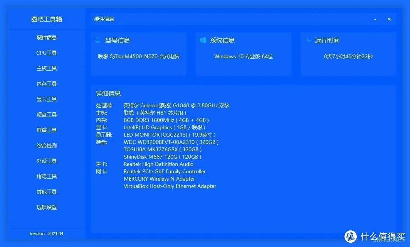Open 外设工具 menu item

point(47,161)
